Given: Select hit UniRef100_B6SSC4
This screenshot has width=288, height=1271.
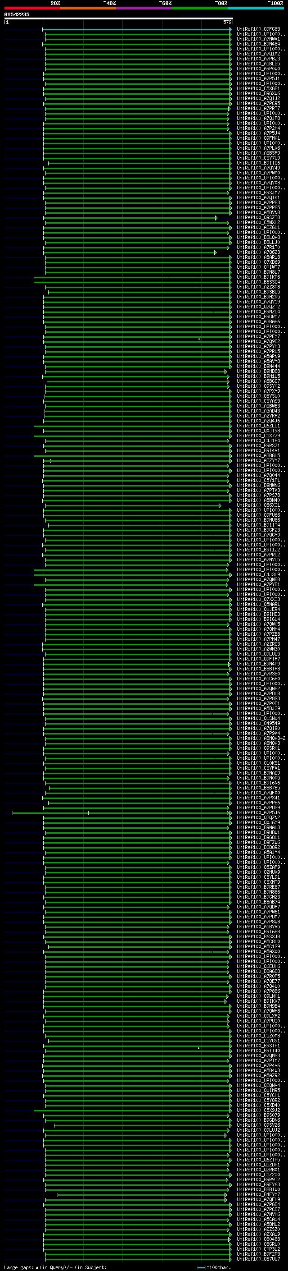Looking at the screenshot, I should [x=258, y=282].
